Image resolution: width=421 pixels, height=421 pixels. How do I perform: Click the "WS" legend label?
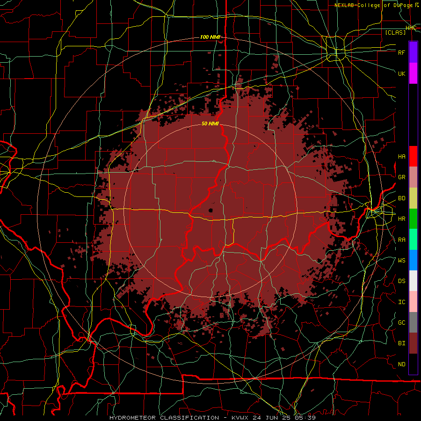pyautogui.click(x=402, y=261)
